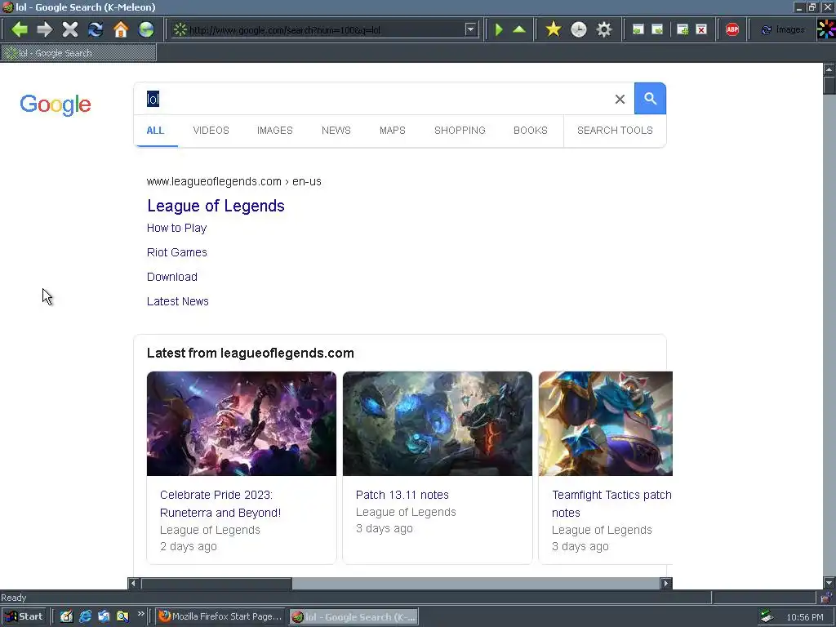The image size is (836, 627).
Task: Click the globe search icon in toolbar
Action: [x=146, y=29]
